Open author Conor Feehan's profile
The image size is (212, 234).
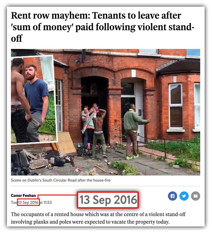[23, 195]
